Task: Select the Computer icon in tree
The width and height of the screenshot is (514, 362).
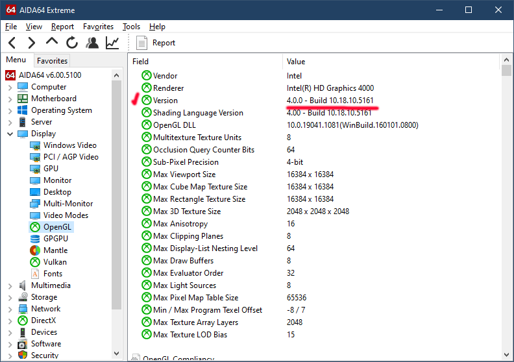Action: (x=23, y=87)
